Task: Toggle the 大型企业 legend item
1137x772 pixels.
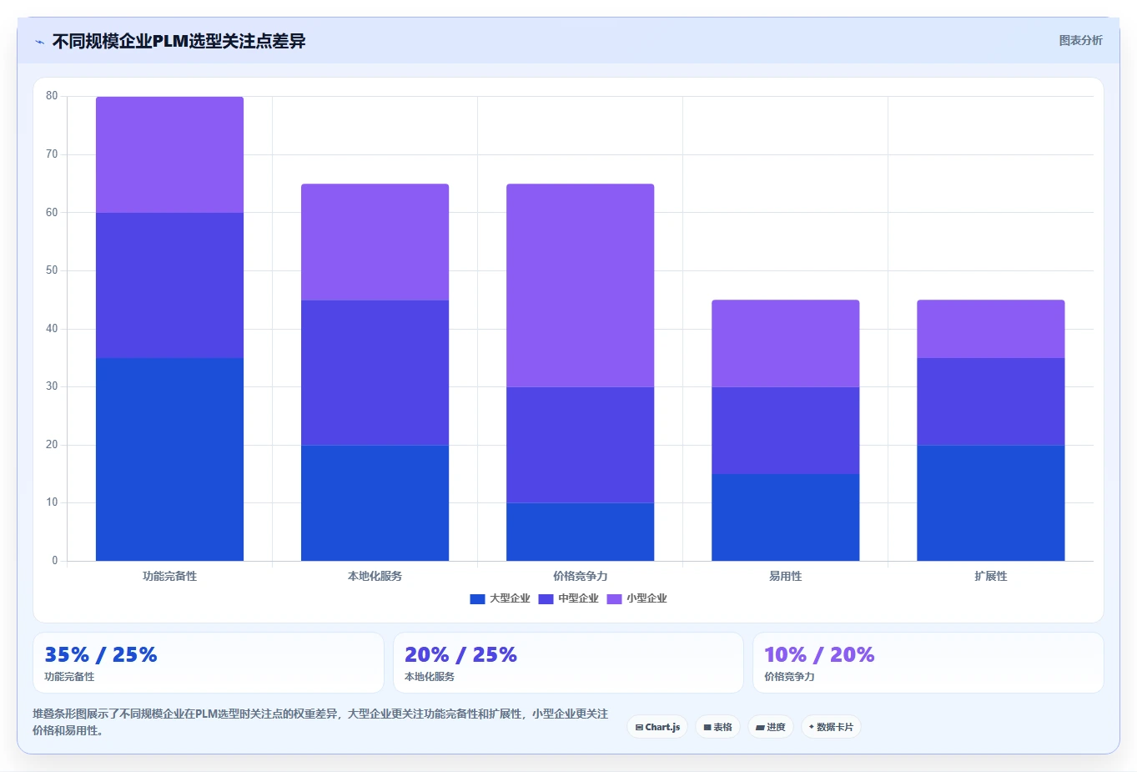Action: coord(501,598)
